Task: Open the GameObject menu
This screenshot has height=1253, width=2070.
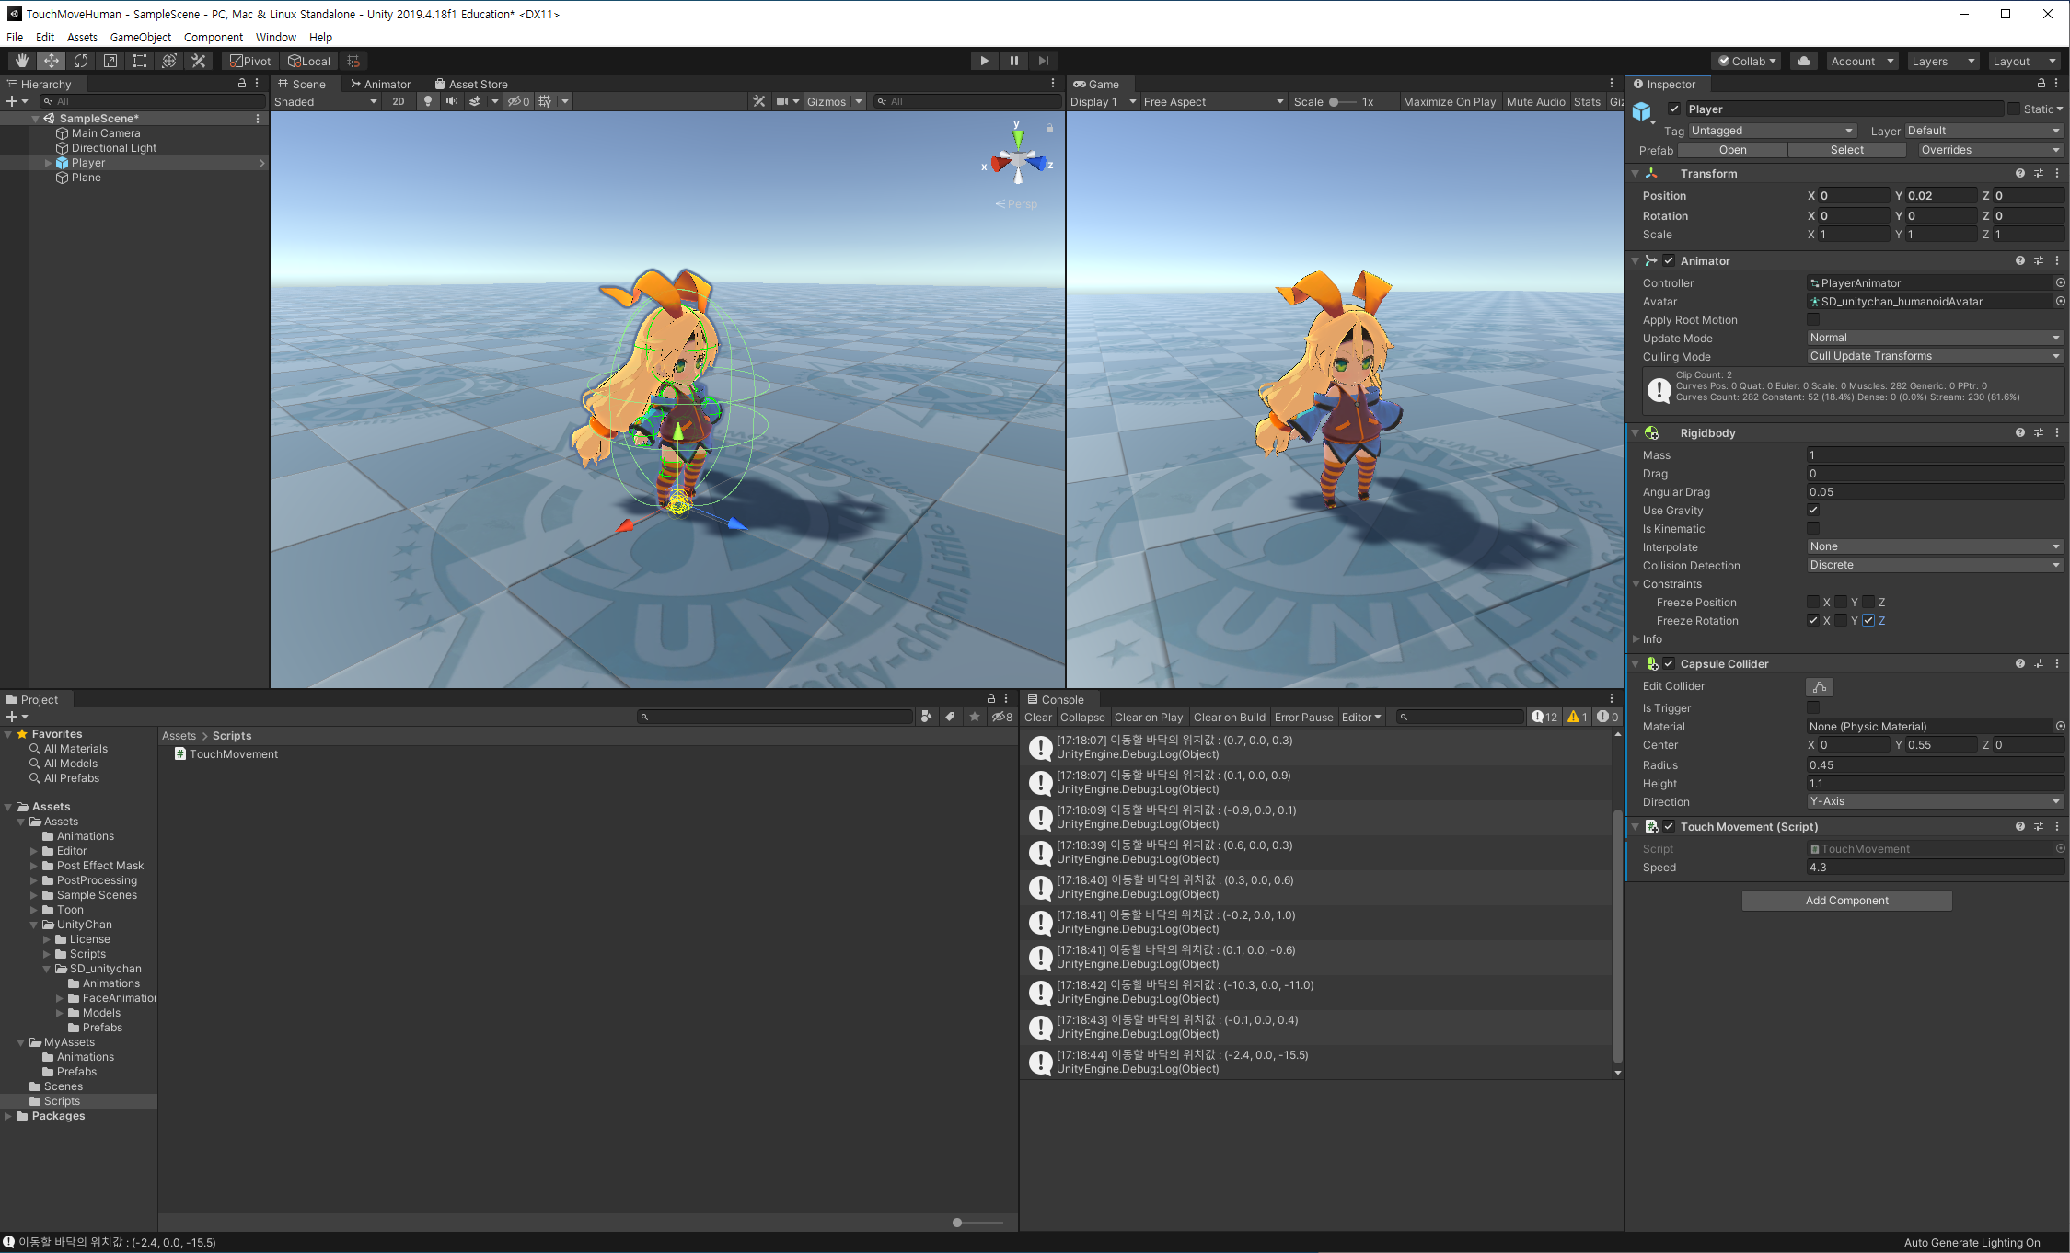Action: pos(140,37)
